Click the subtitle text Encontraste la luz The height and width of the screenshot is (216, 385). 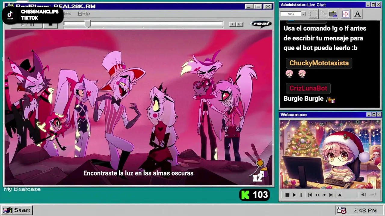(x=138, y=173)
